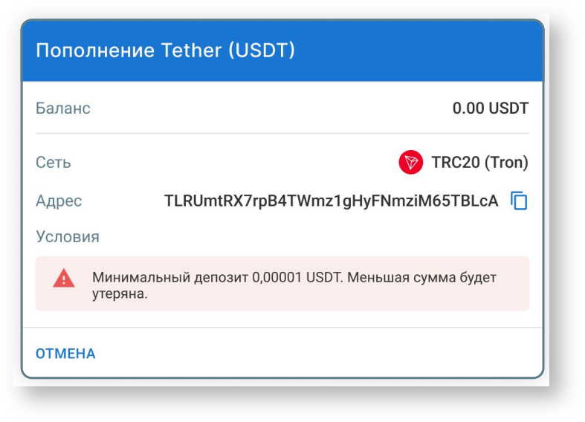Click the red Tron network logo

pos(410,162)
